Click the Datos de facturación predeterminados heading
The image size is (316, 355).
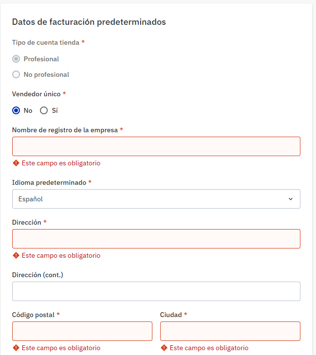(89, 22)
